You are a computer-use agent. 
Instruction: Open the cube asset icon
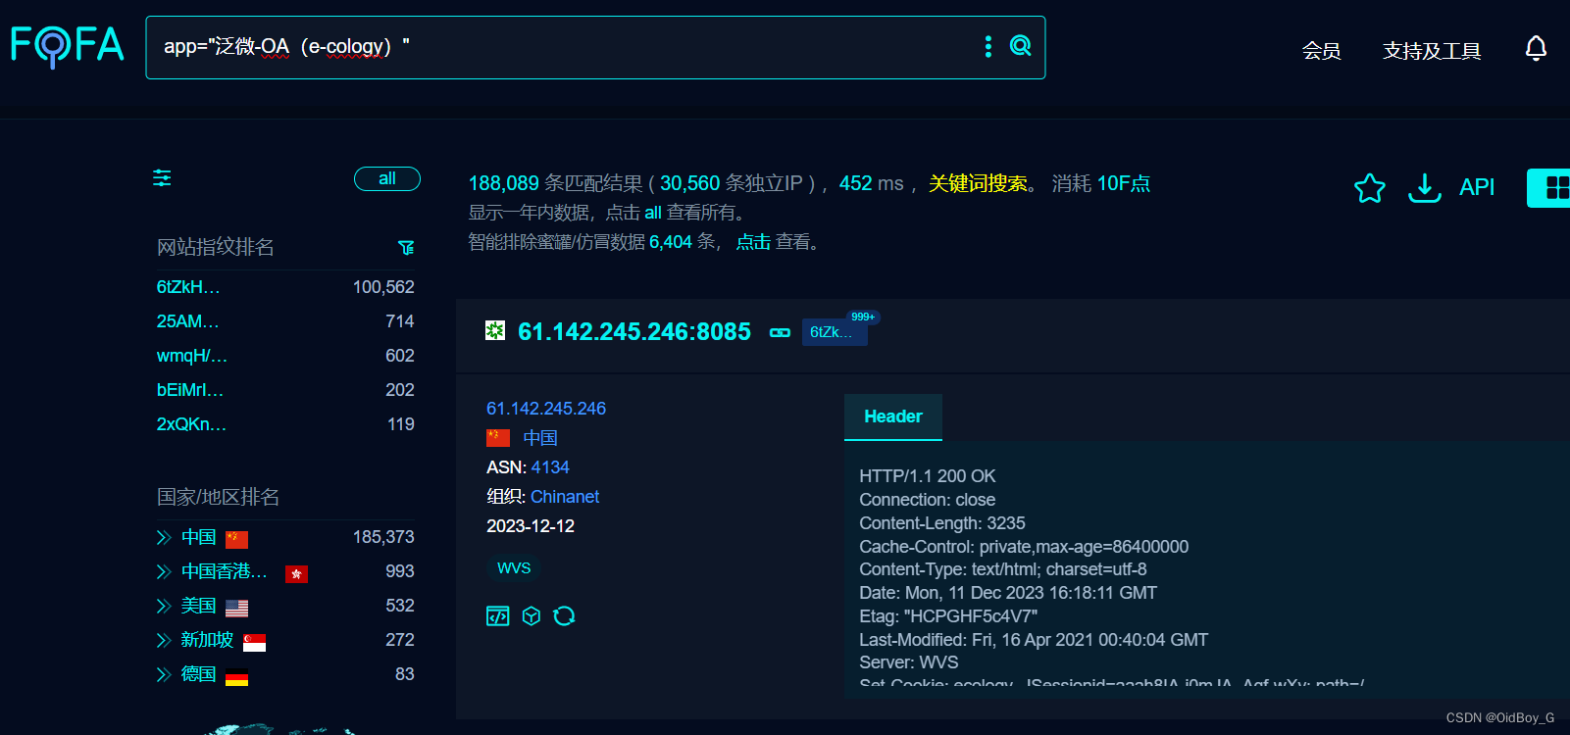[x=532, y=615]
